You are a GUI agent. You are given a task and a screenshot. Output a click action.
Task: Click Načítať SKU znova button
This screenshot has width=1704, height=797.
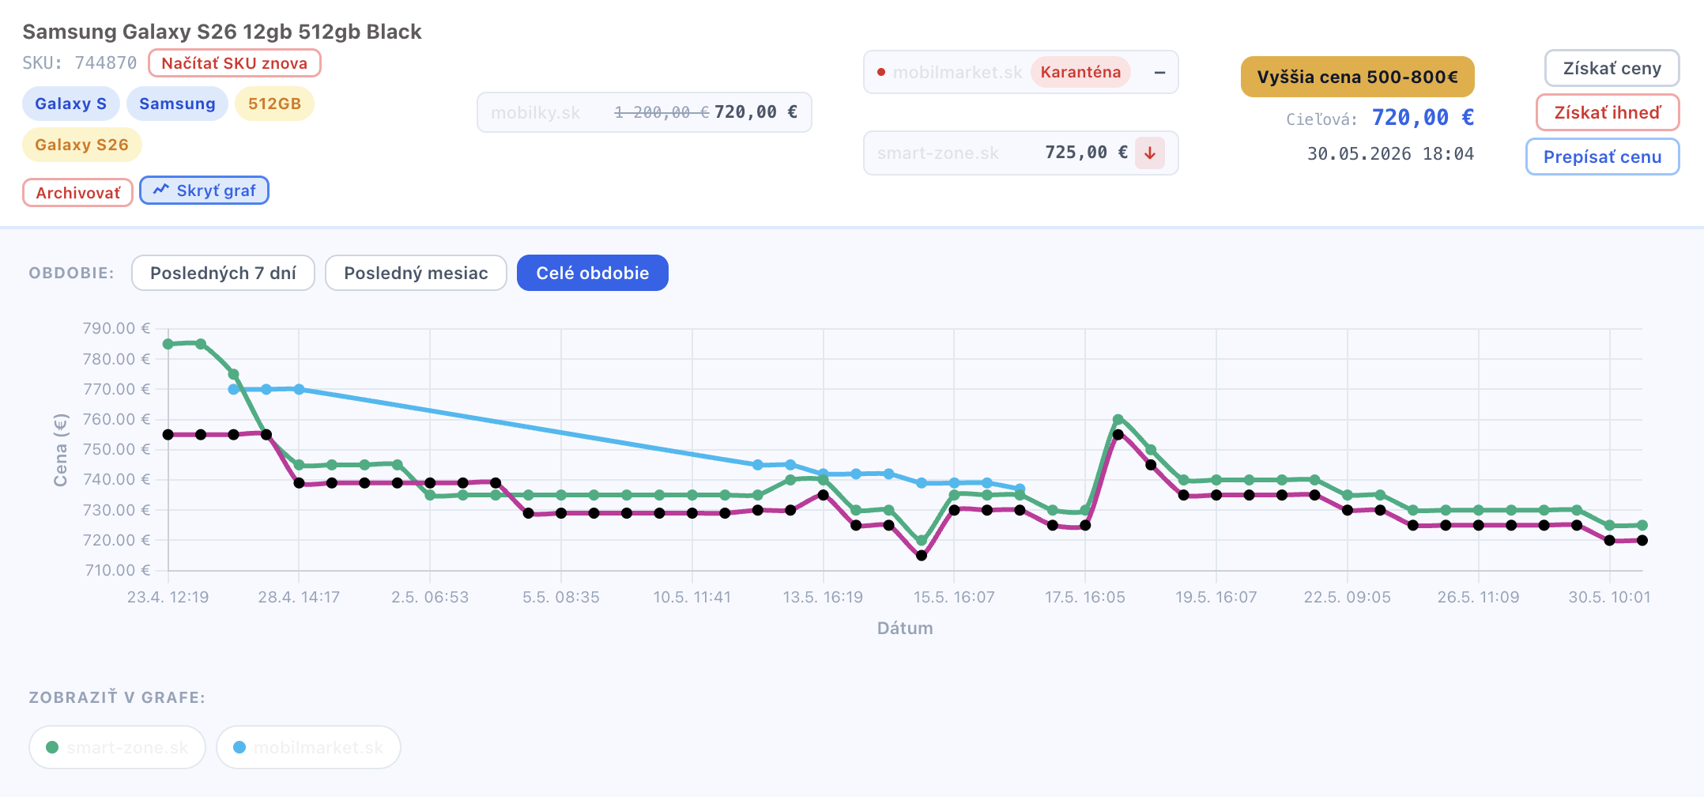(235, 63)
